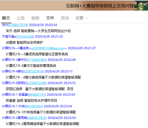
Task: Open QQ number link 1732647983
Action: tap(37, 60)
